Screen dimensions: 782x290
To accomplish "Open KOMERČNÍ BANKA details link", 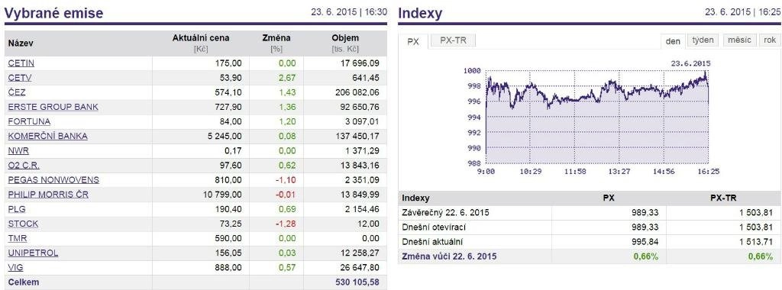I will [48, 136].
